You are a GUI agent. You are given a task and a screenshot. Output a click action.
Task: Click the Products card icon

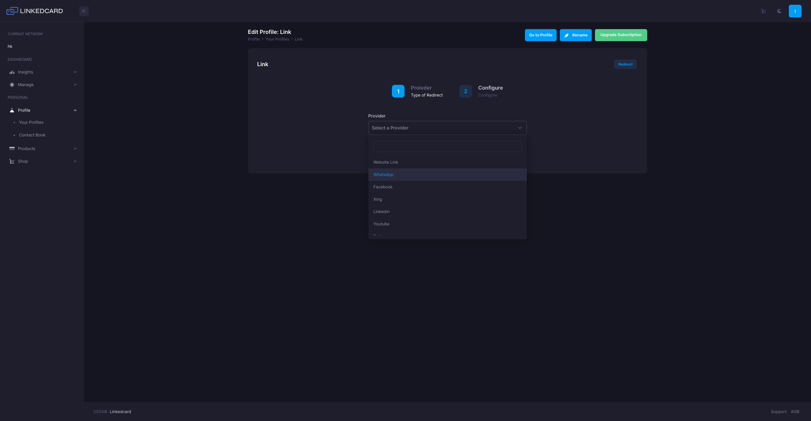12,148
